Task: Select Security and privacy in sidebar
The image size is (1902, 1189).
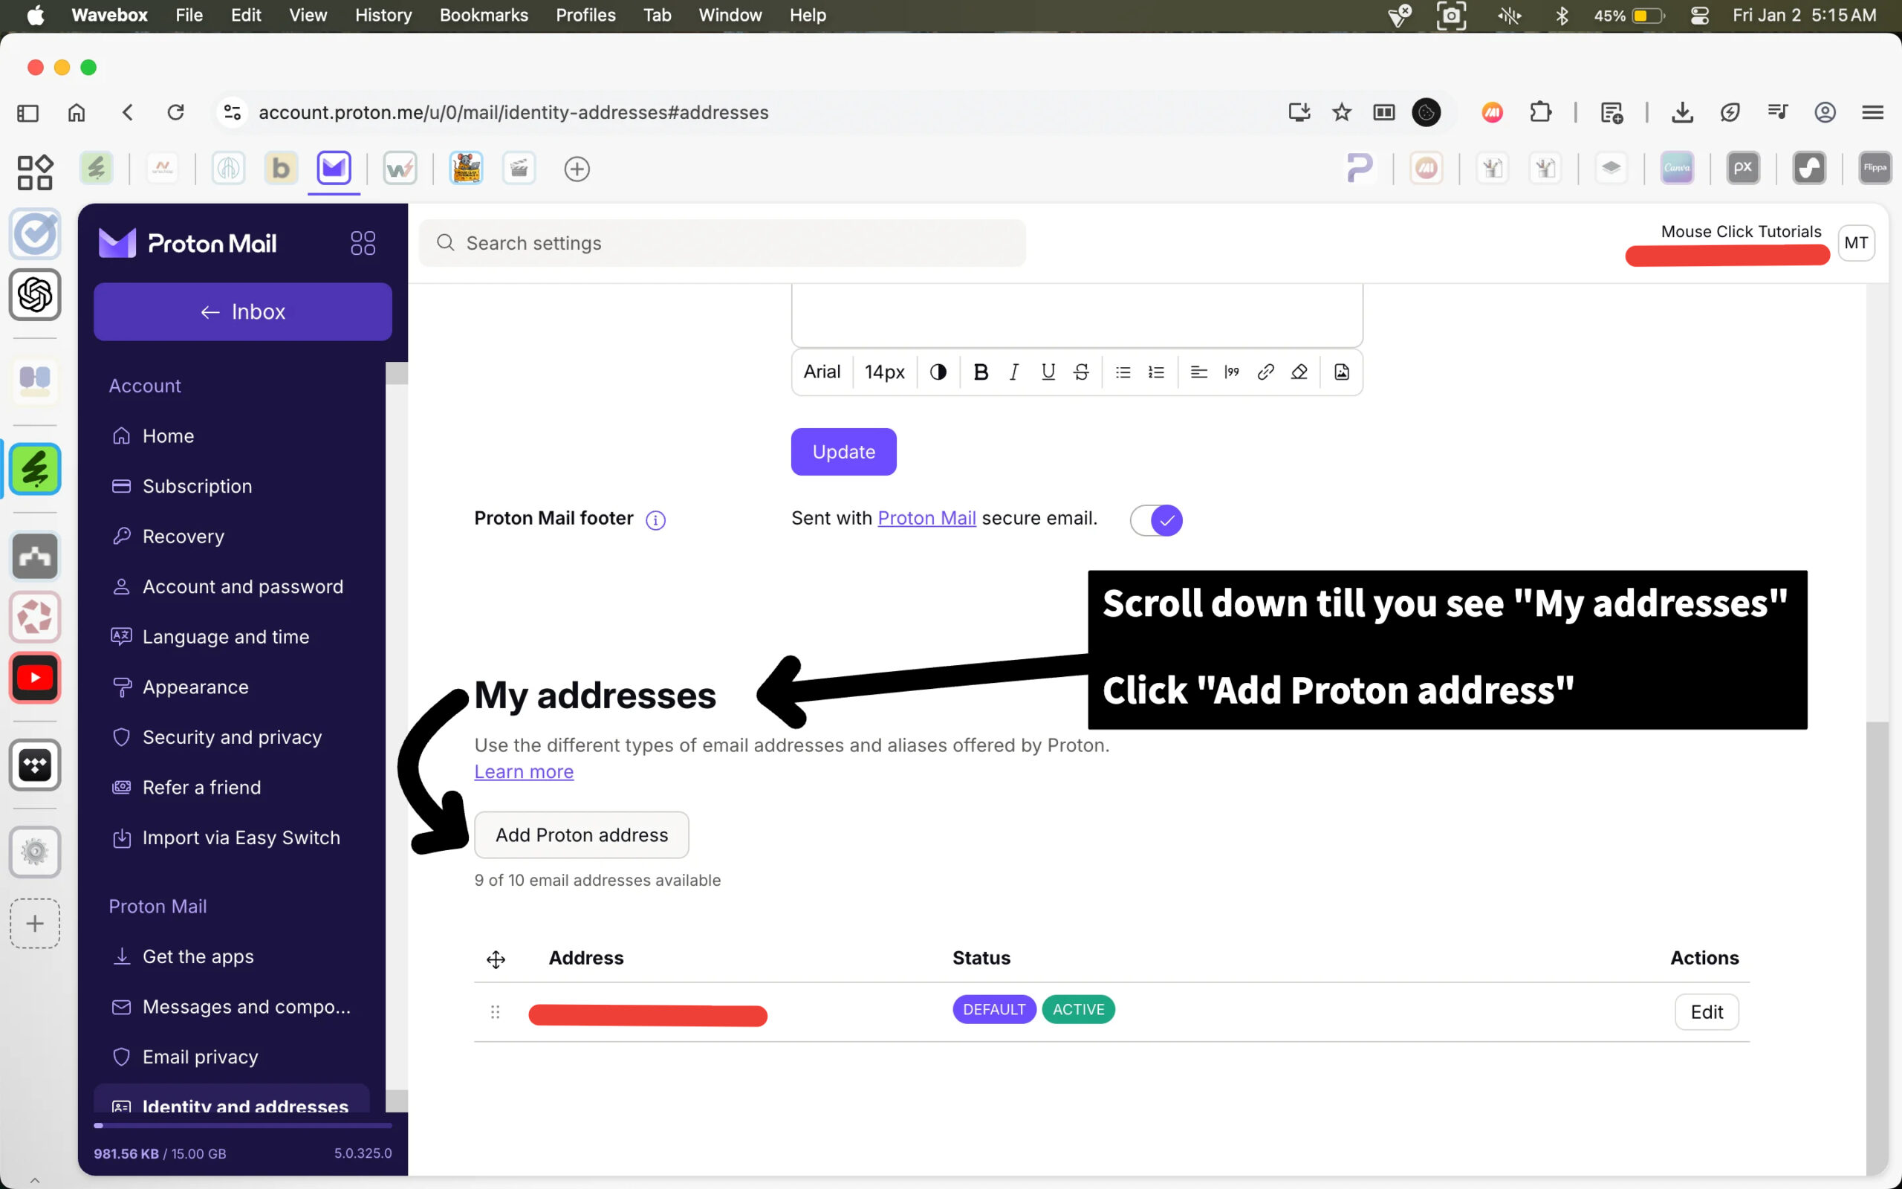Action: click(x=232, y=737)
